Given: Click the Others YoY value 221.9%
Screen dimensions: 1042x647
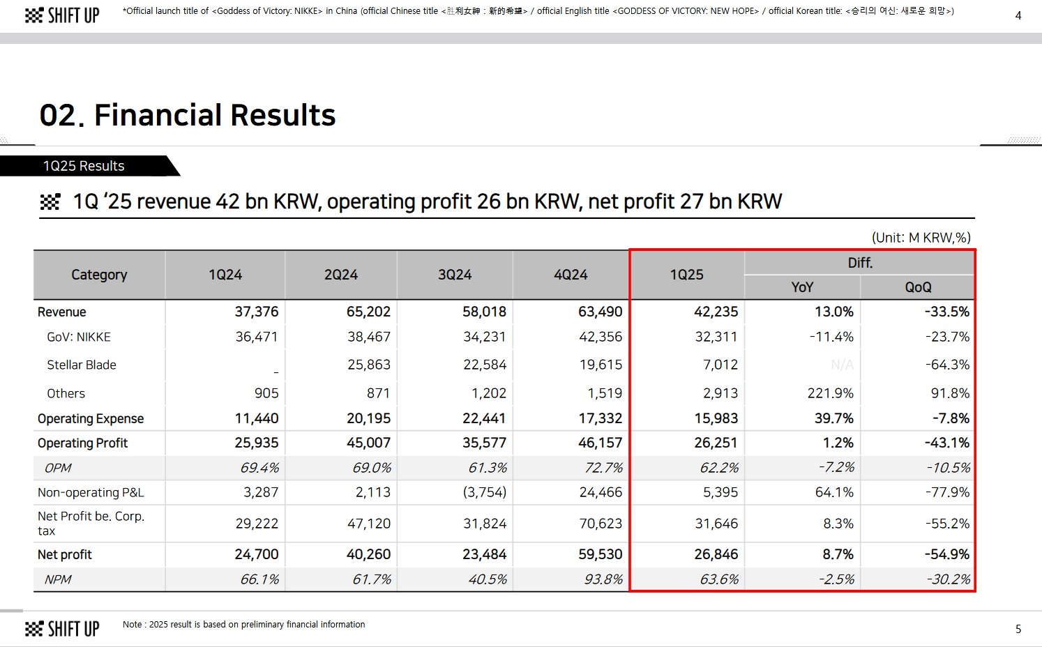Looking at the screenshot, I should 831,393.
